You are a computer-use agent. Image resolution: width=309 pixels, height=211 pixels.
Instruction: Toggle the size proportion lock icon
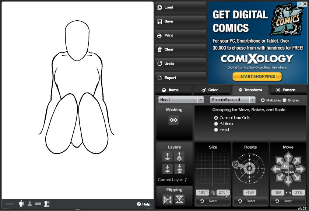(213, 193)
